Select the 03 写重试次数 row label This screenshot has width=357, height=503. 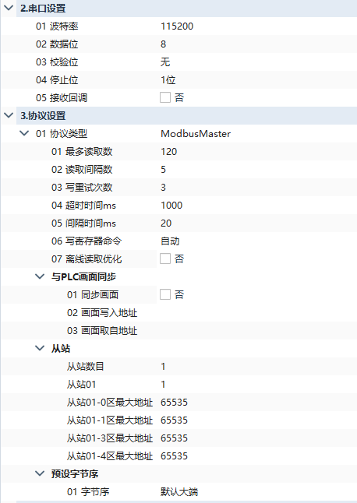82,188
